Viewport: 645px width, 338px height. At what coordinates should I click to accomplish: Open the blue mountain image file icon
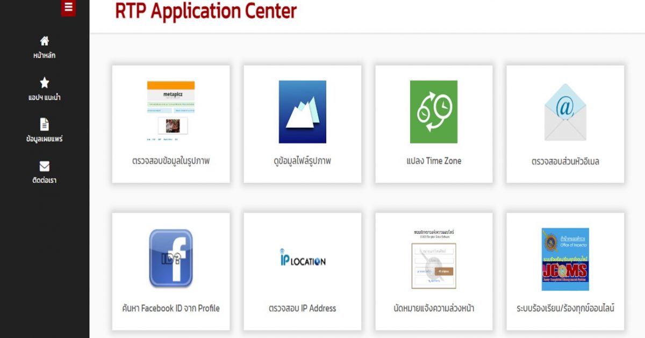pos(302,111)
